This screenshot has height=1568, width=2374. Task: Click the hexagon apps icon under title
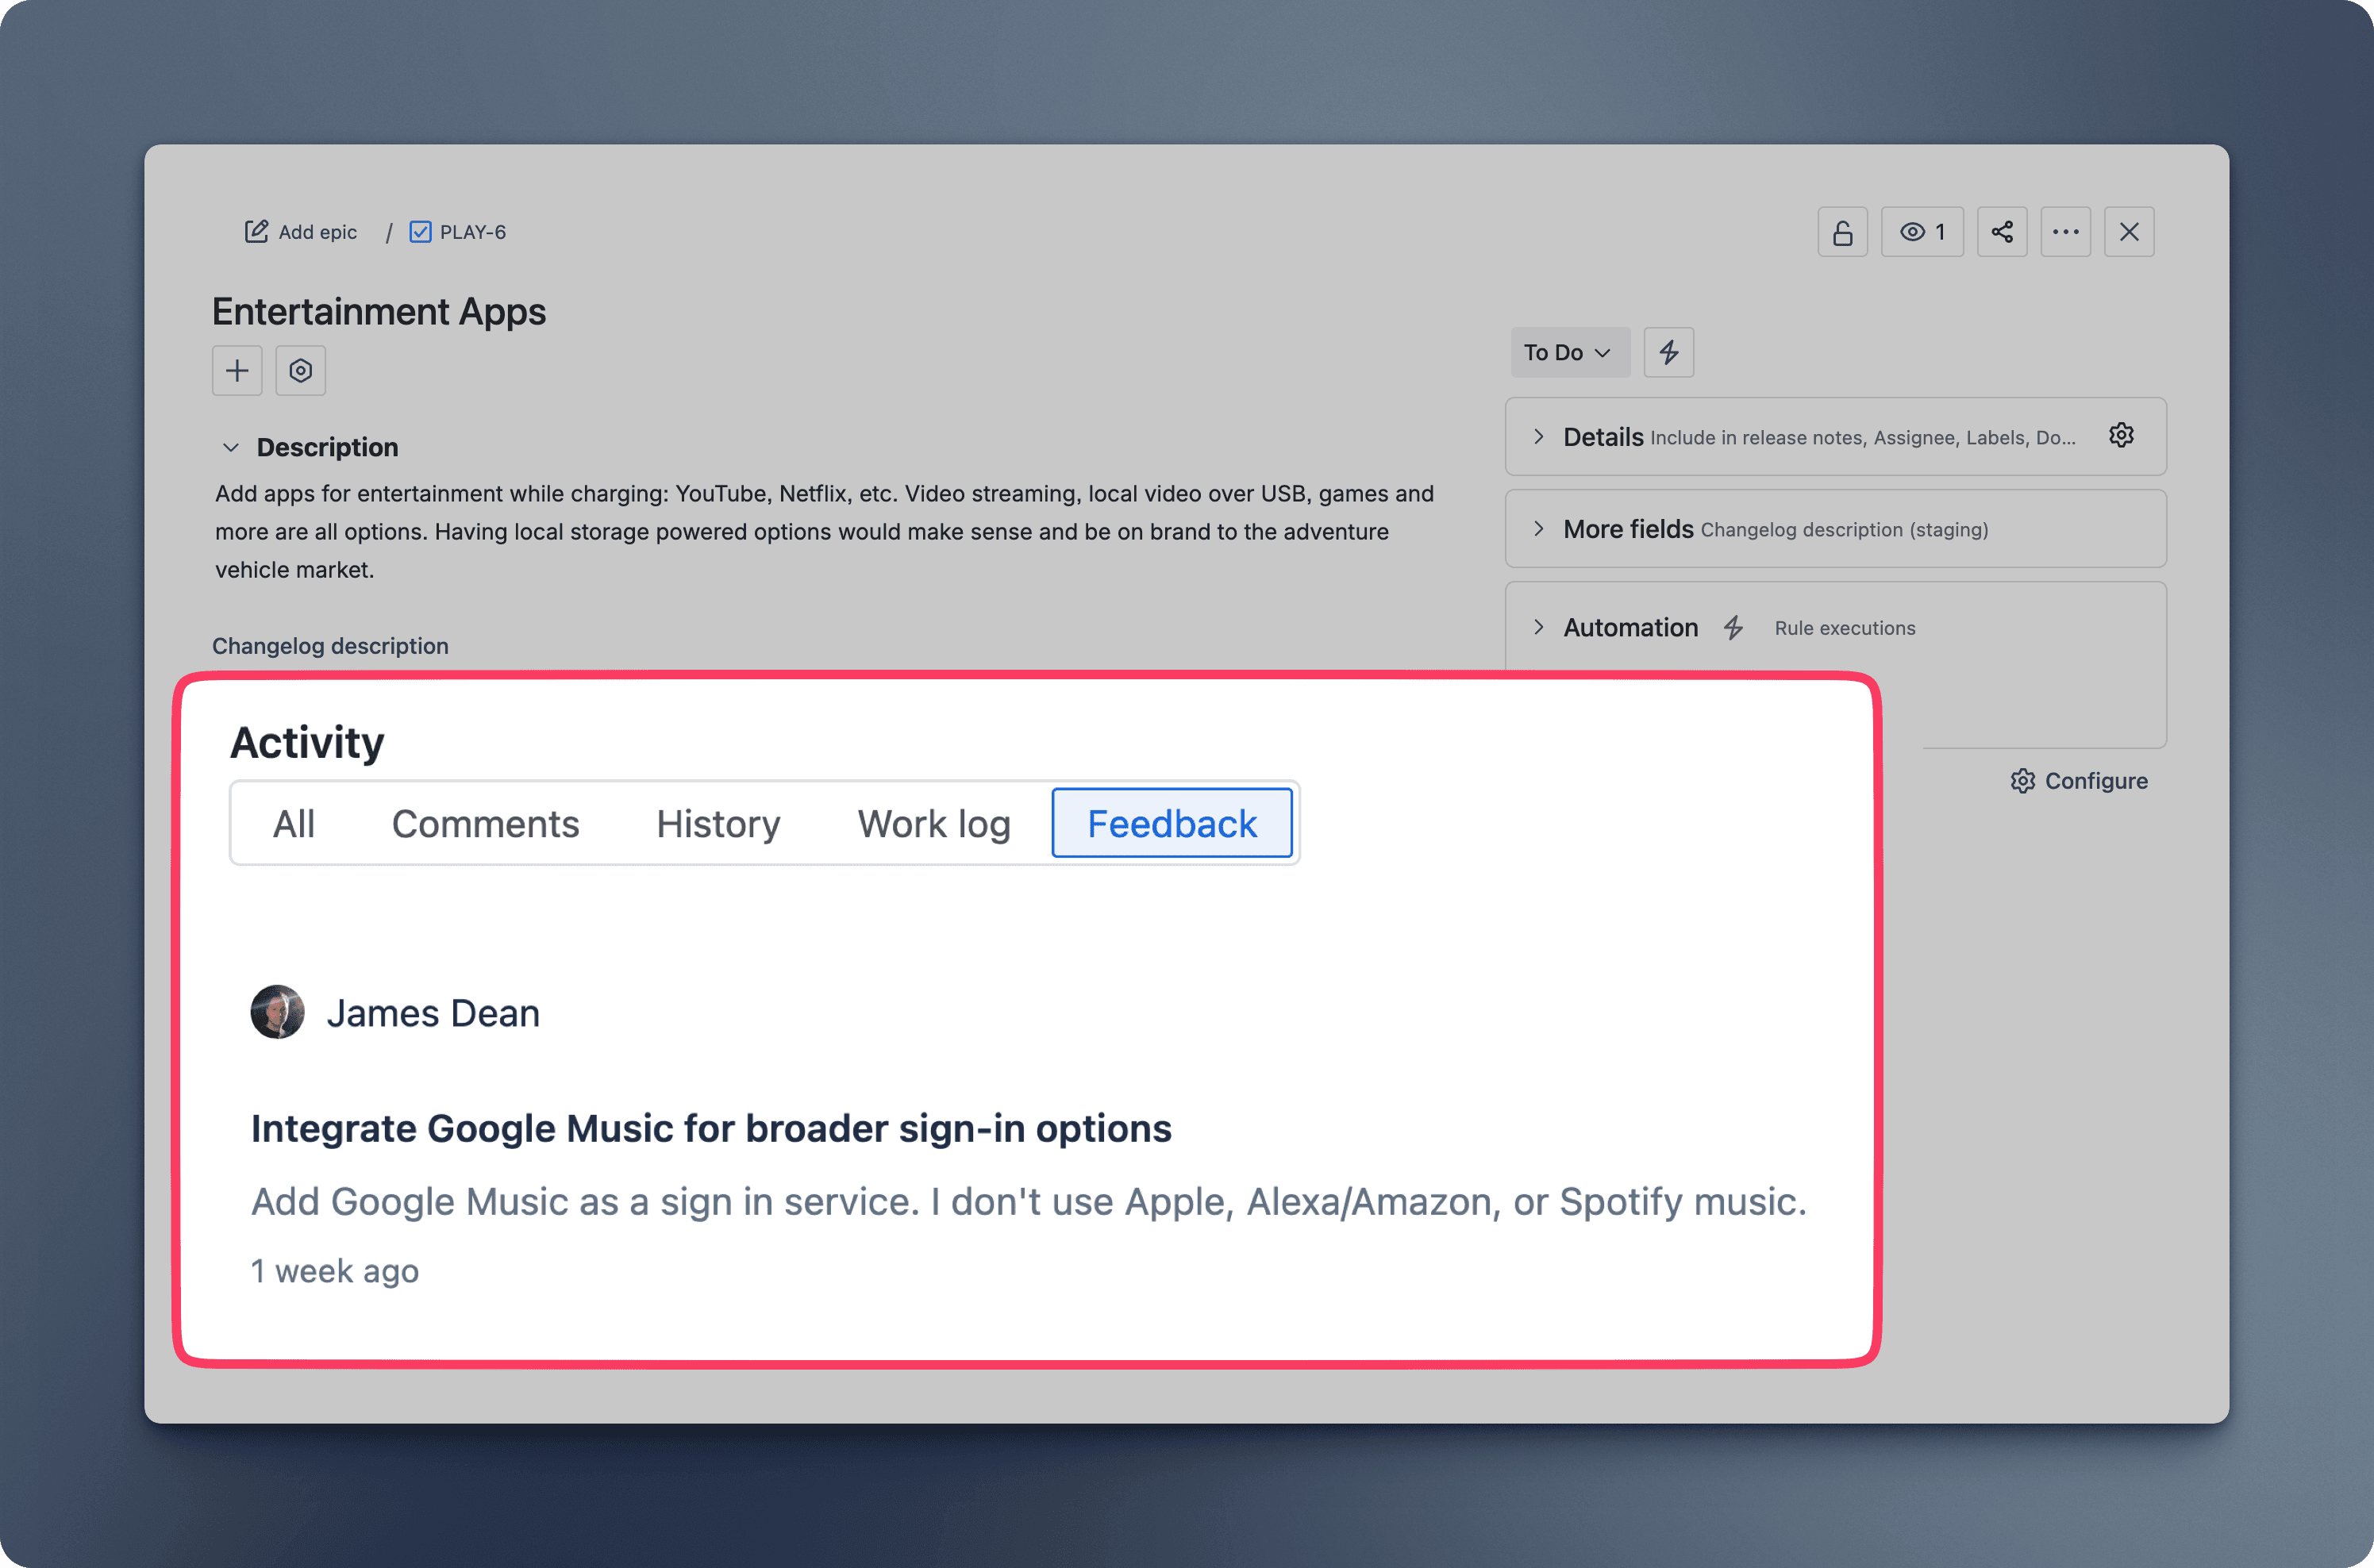point(301,371)
